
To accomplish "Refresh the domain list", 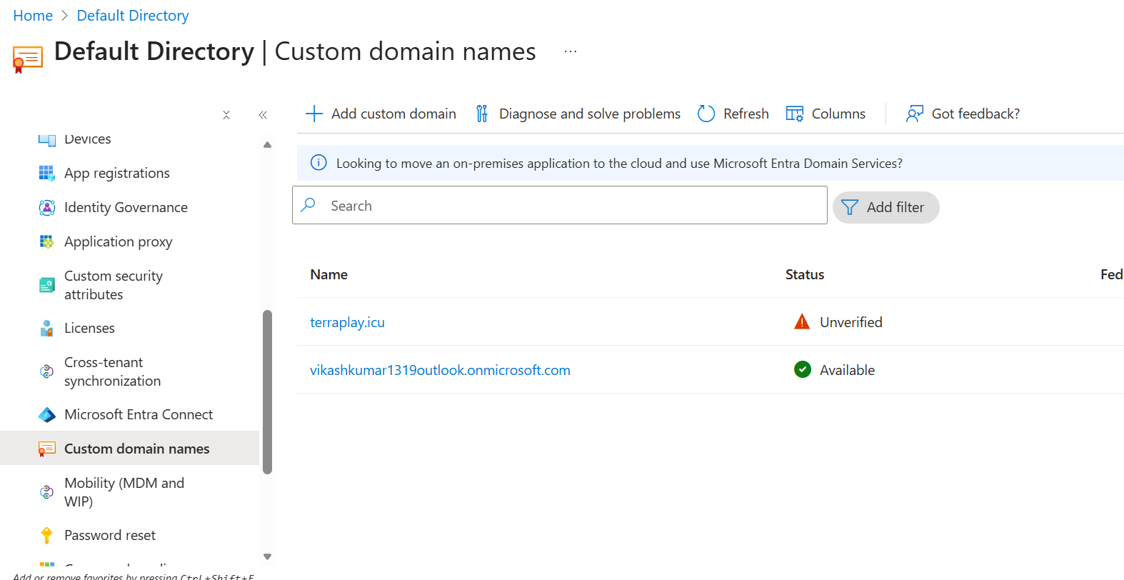I will 733,114.
